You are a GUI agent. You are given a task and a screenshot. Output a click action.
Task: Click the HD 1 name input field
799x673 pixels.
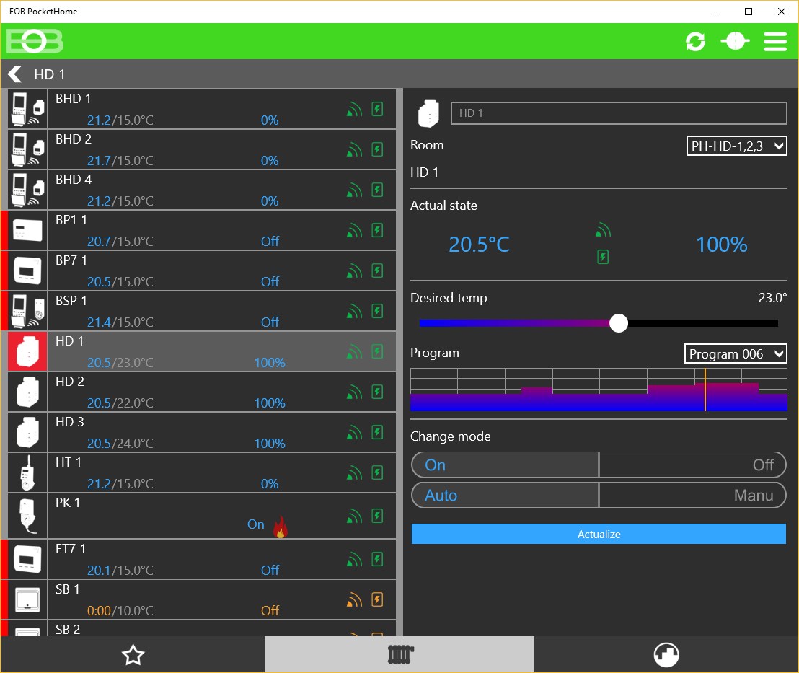619,113
